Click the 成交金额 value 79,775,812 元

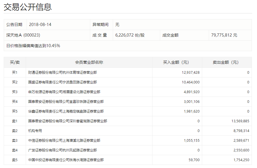click(x=224, y=35)
